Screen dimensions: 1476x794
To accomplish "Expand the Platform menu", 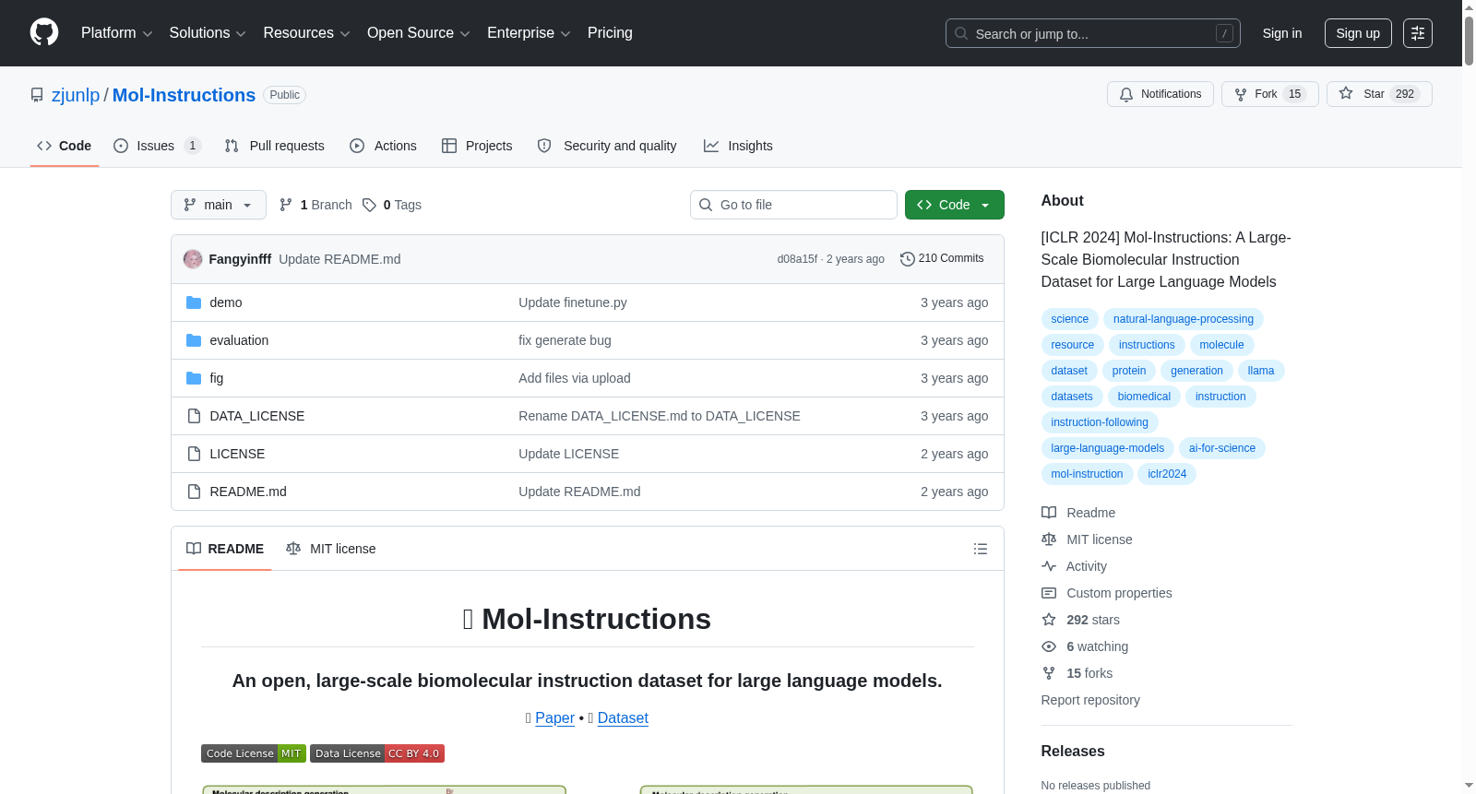I will tap(117, 33).
